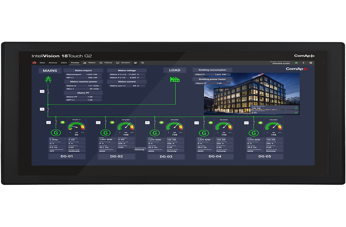Toggle the DG-04 breaker I/O switch
The width and height of the screenshot is (346, 227).
coord(197,122)
